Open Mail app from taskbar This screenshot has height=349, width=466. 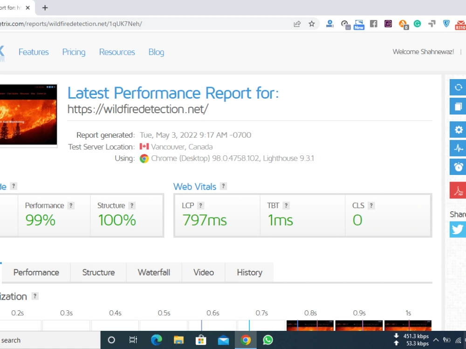point(223,340)
